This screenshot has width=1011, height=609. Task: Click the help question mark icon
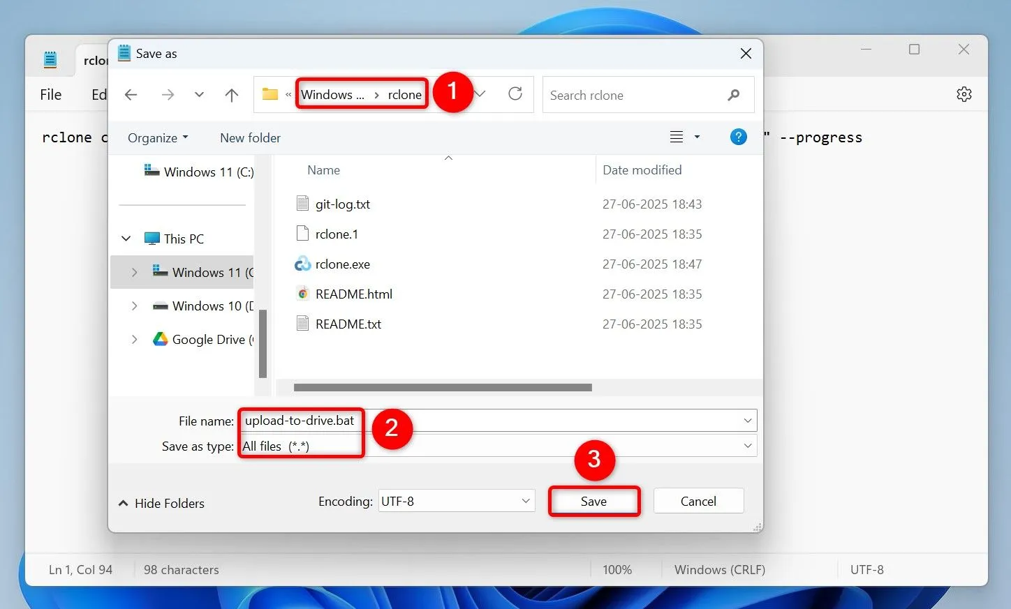pyautogui.click(x=738, y=137)
